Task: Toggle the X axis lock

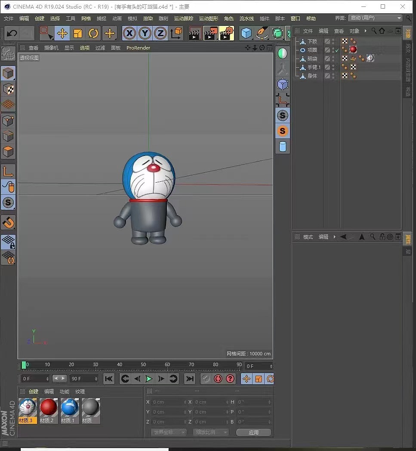Action: click(x=129, y=33)
